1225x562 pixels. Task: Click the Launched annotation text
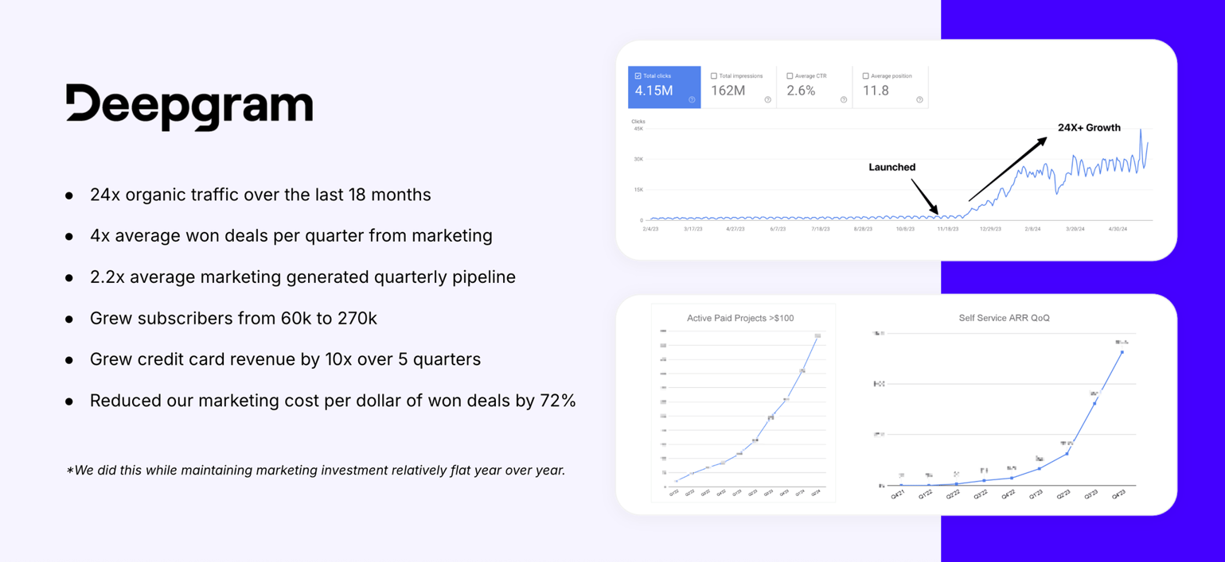(892, 167)
